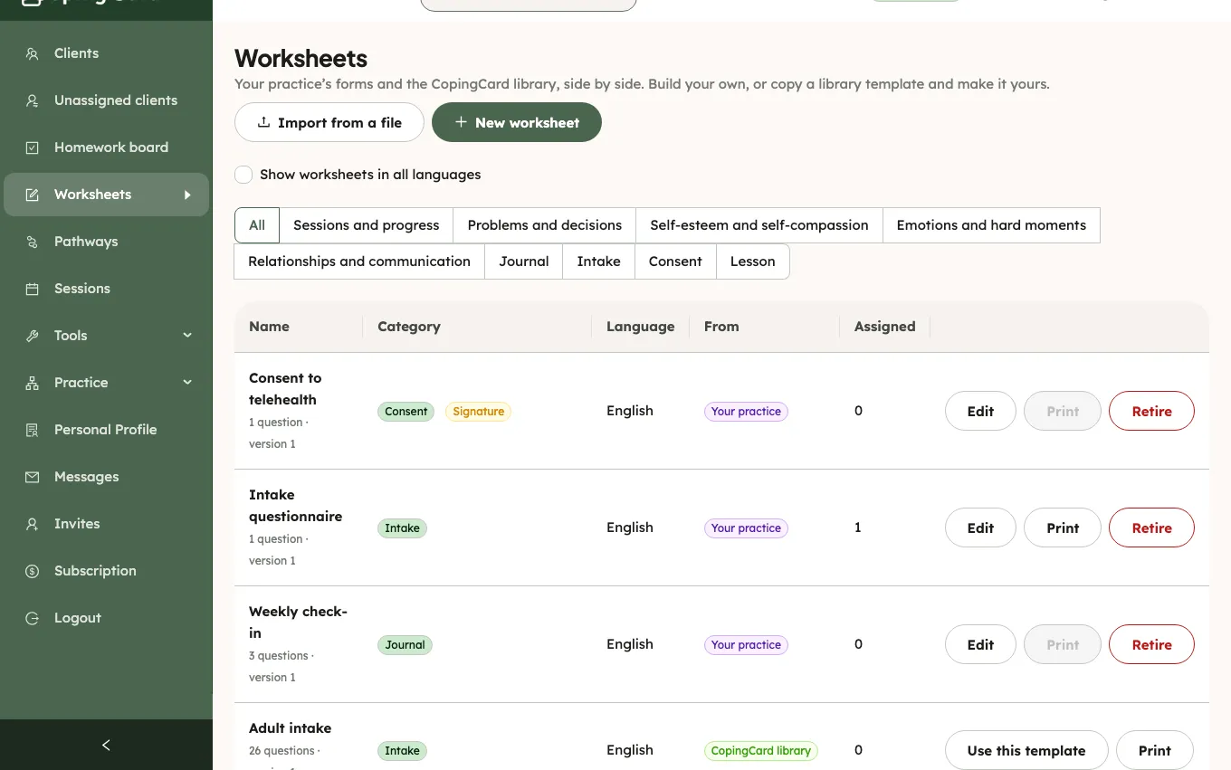Open Adult intake worksheet name

(290, 728)
